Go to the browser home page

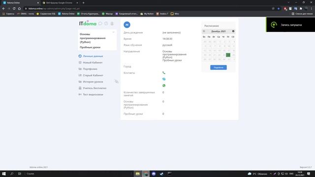pyautogui.click(x=19, y=9)
